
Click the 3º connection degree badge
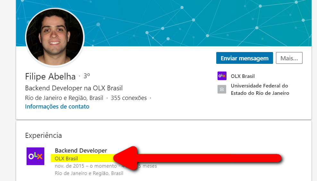click(87, 76)
